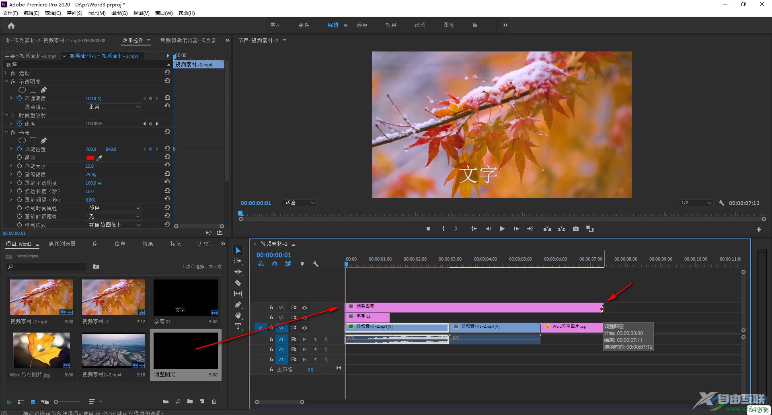
Task: Toggle the 不透明度 animation stopwatch
Action: point(19,98)
